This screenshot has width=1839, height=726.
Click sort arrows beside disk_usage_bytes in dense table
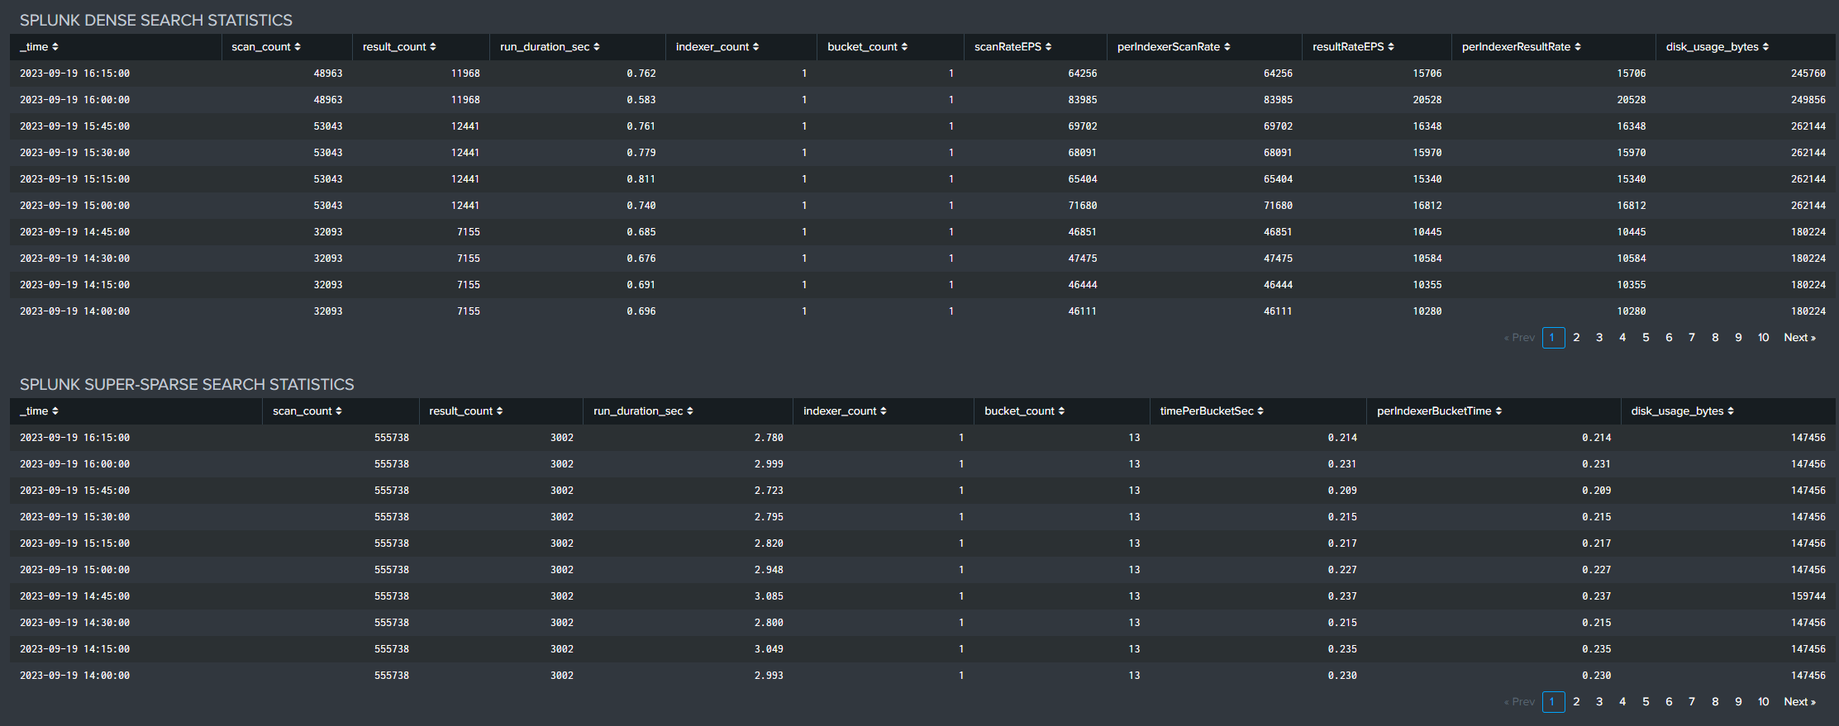(1765, 47)
